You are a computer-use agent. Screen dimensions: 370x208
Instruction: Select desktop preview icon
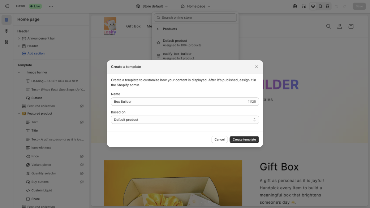313,6
